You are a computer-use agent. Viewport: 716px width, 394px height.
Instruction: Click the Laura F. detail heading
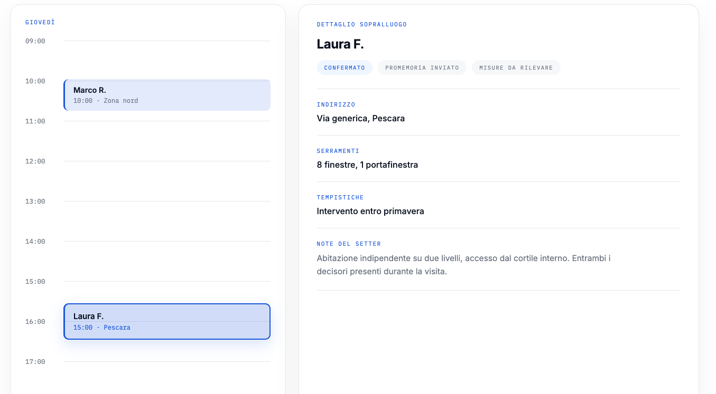coord(340,44)
